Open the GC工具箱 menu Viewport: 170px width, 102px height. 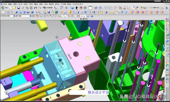pos(63,4)
